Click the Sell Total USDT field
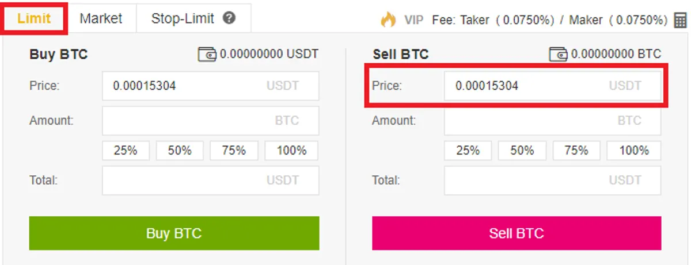This screenshot has height=265, width=691. tap(553, 180)
